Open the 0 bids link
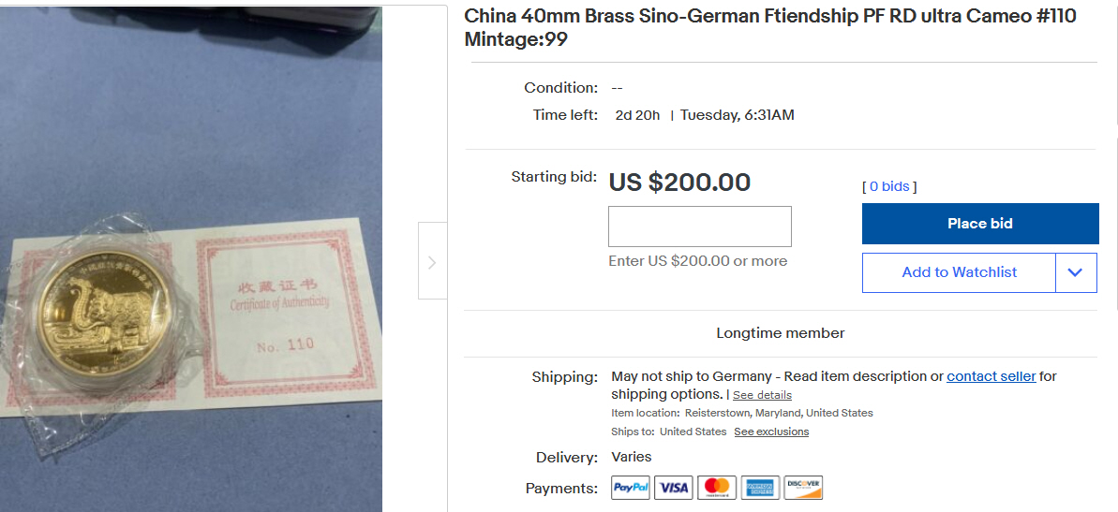The height and width of the screenshot is (512, 1118). 889,186
